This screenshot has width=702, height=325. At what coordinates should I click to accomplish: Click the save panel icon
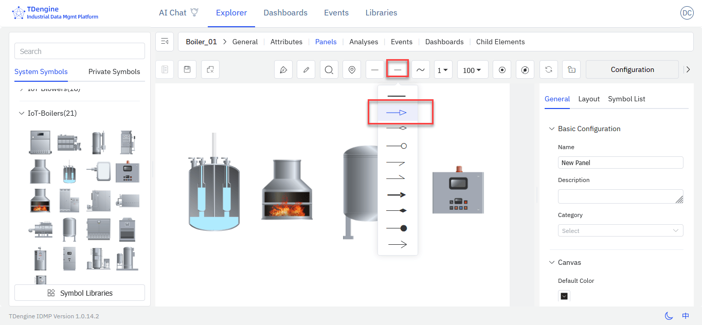187,69
